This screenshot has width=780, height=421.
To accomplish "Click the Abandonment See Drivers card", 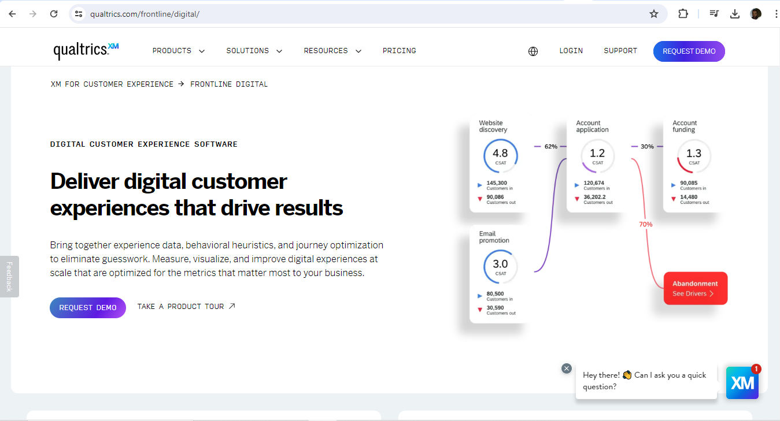I will tap(695, 288).
